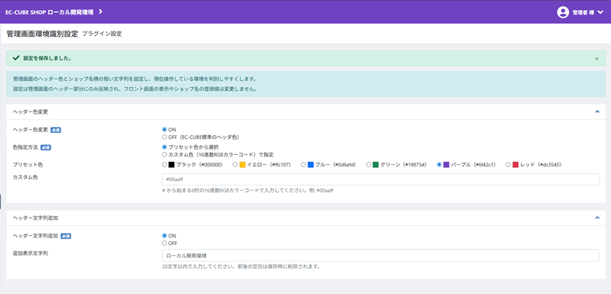The image size is (611, 294).
Task: Focus the 追加表示文字列 text field
Action: (381, 256)
